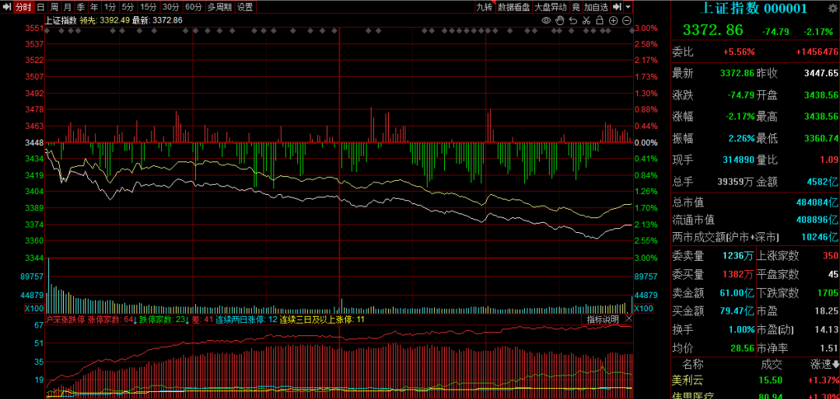Zoom out with the minus circle icon
The height and width of the screenshot is (399, 840).
[x=626, y=21]
